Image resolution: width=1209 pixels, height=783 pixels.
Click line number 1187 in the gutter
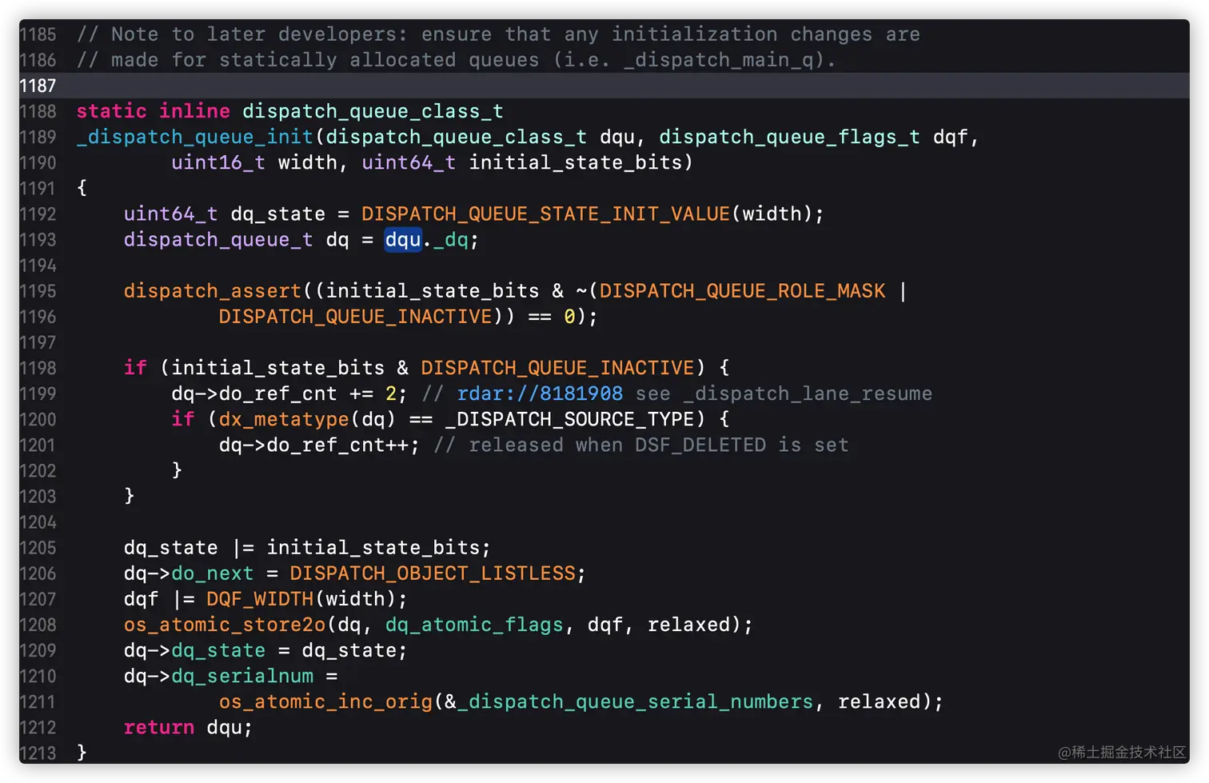point(38,86)
